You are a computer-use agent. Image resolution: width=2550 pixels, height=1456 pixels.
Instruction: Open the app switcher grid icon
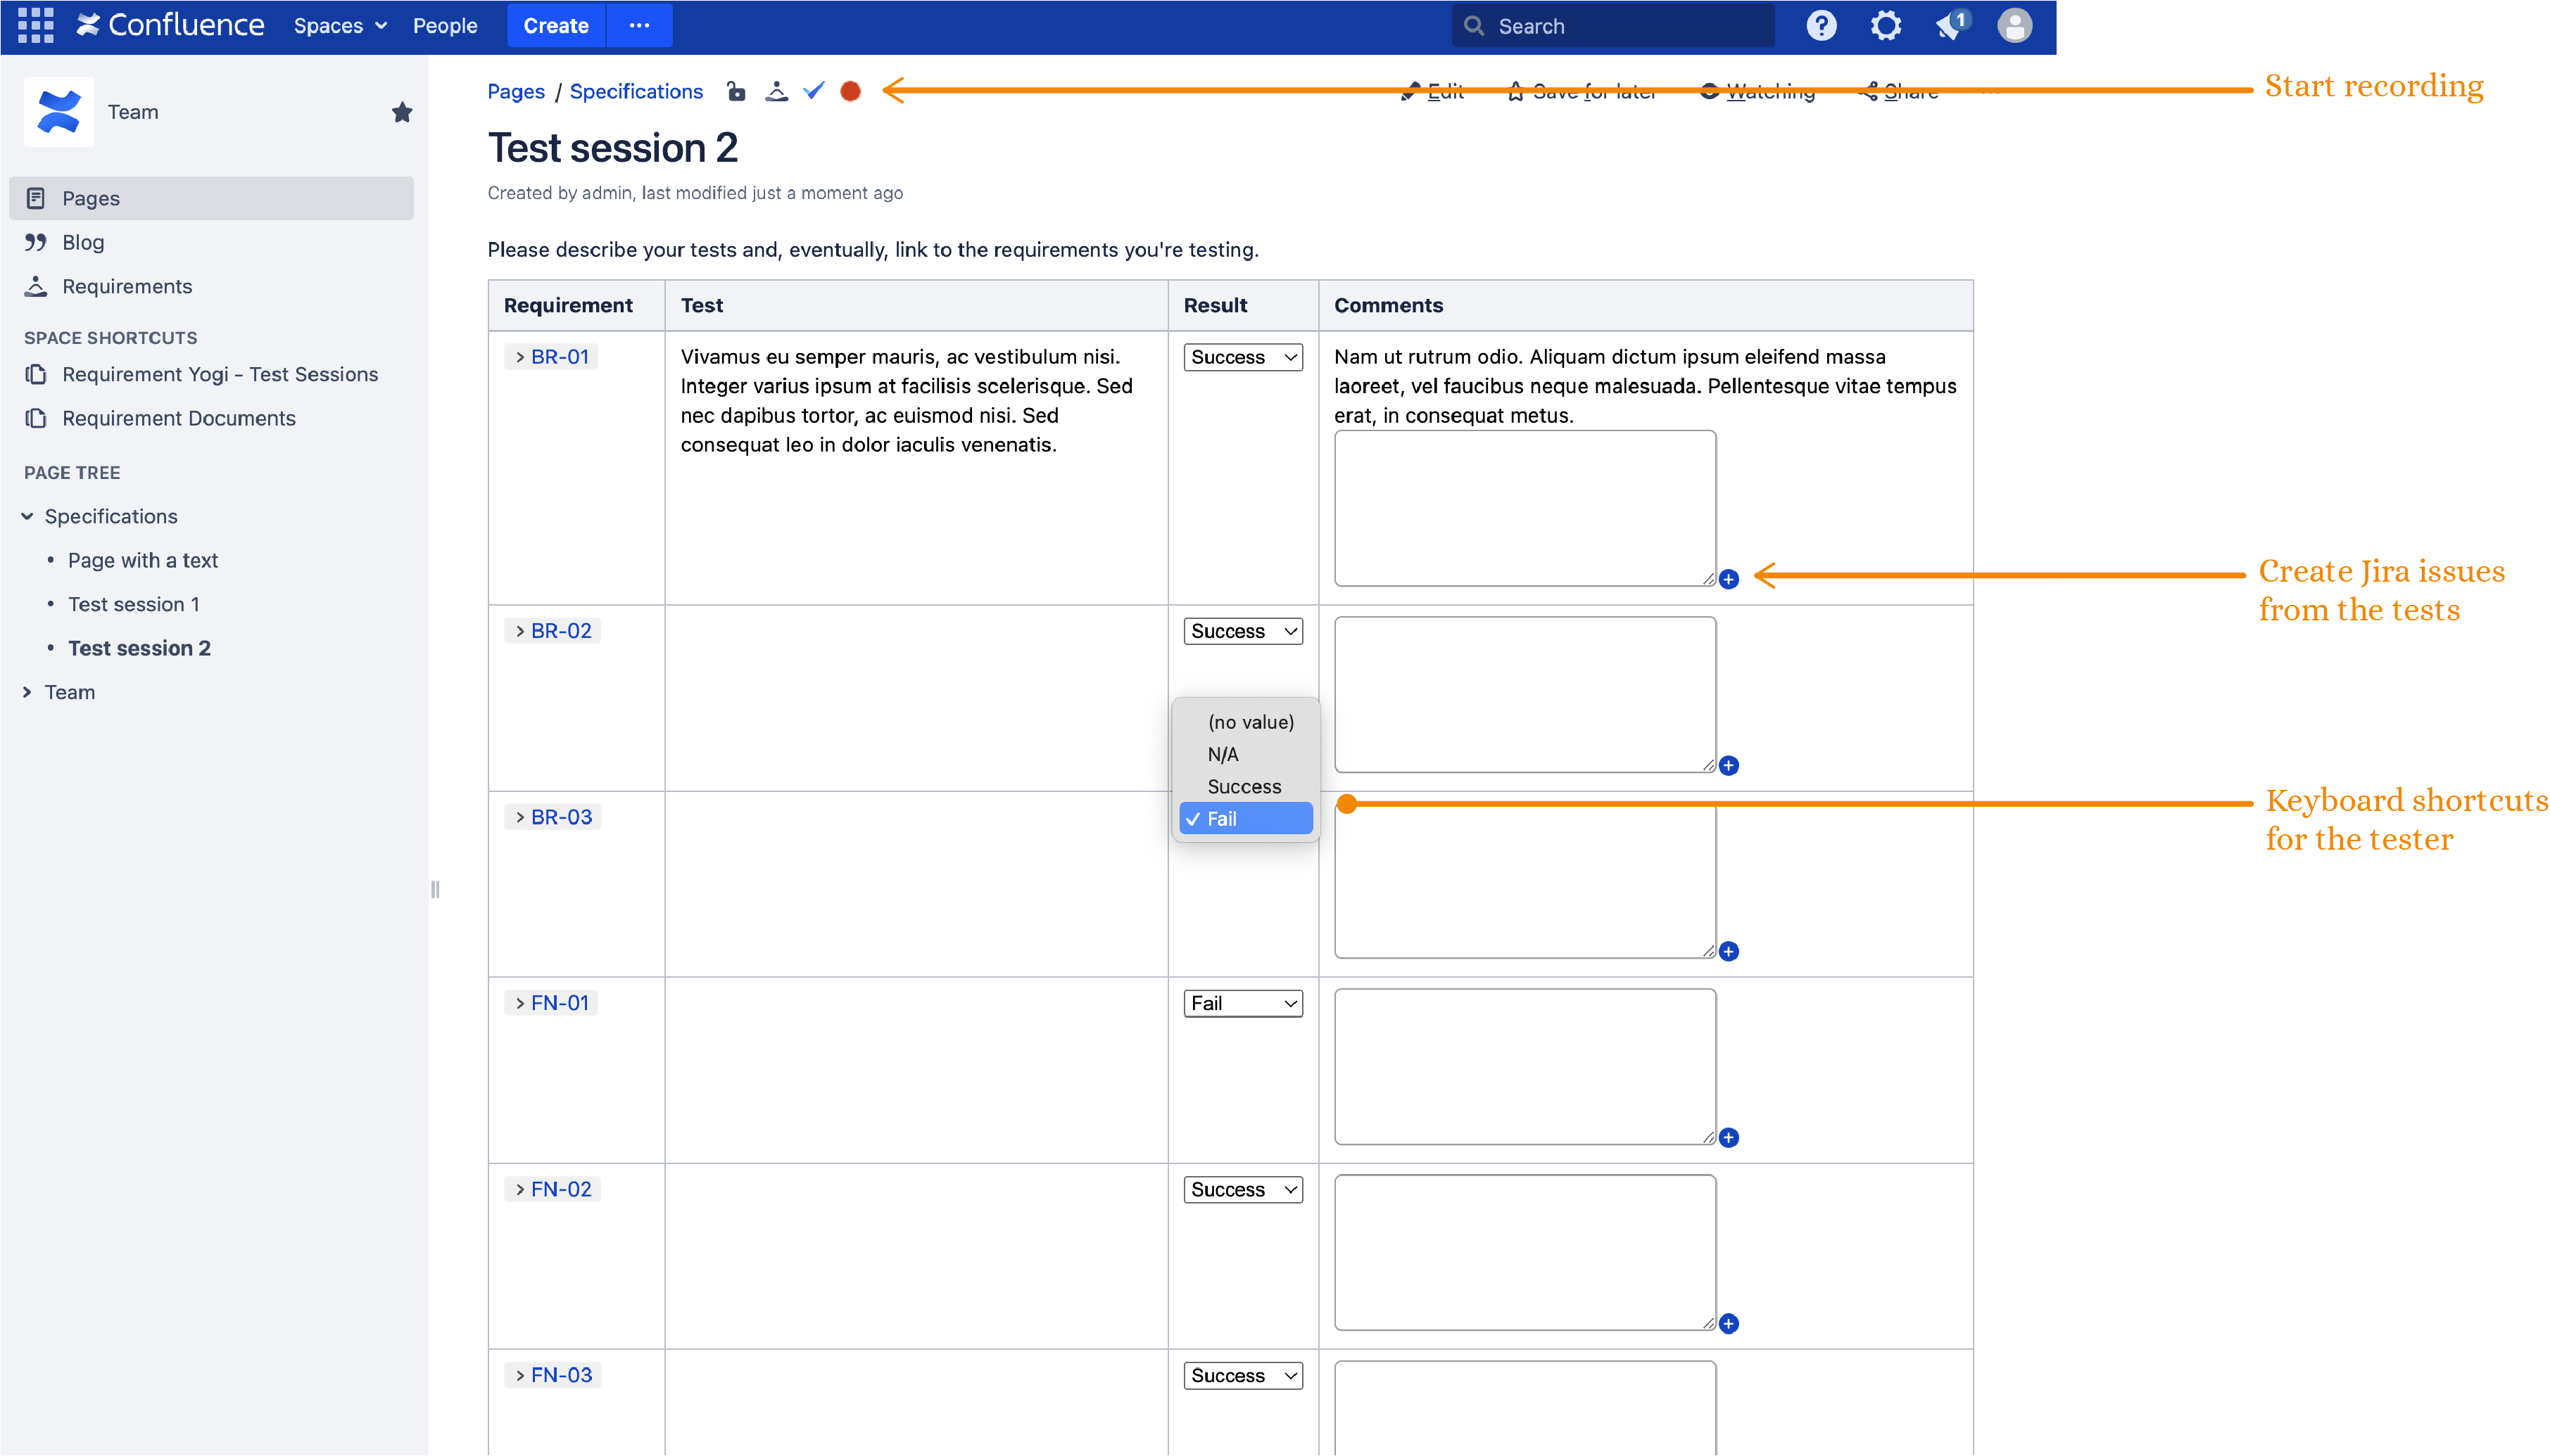click(x=36, y=25)
